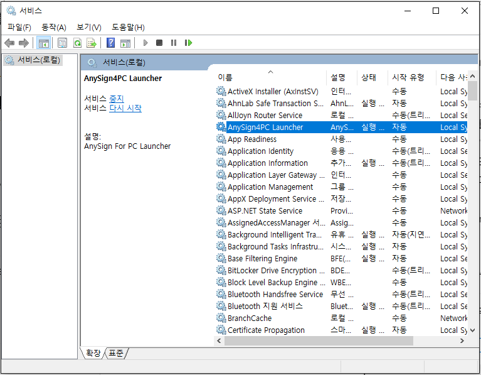Viewport: 481px width, 375px height.
Task: Select the Bluetooth Handsfree Service row
Action: click(341, 294)
